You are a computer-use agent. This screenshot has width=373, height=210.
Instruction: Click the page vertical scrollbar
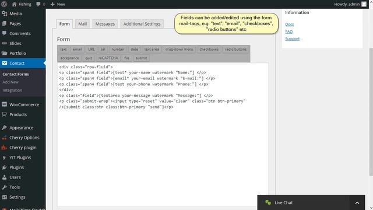pos(371,112)
